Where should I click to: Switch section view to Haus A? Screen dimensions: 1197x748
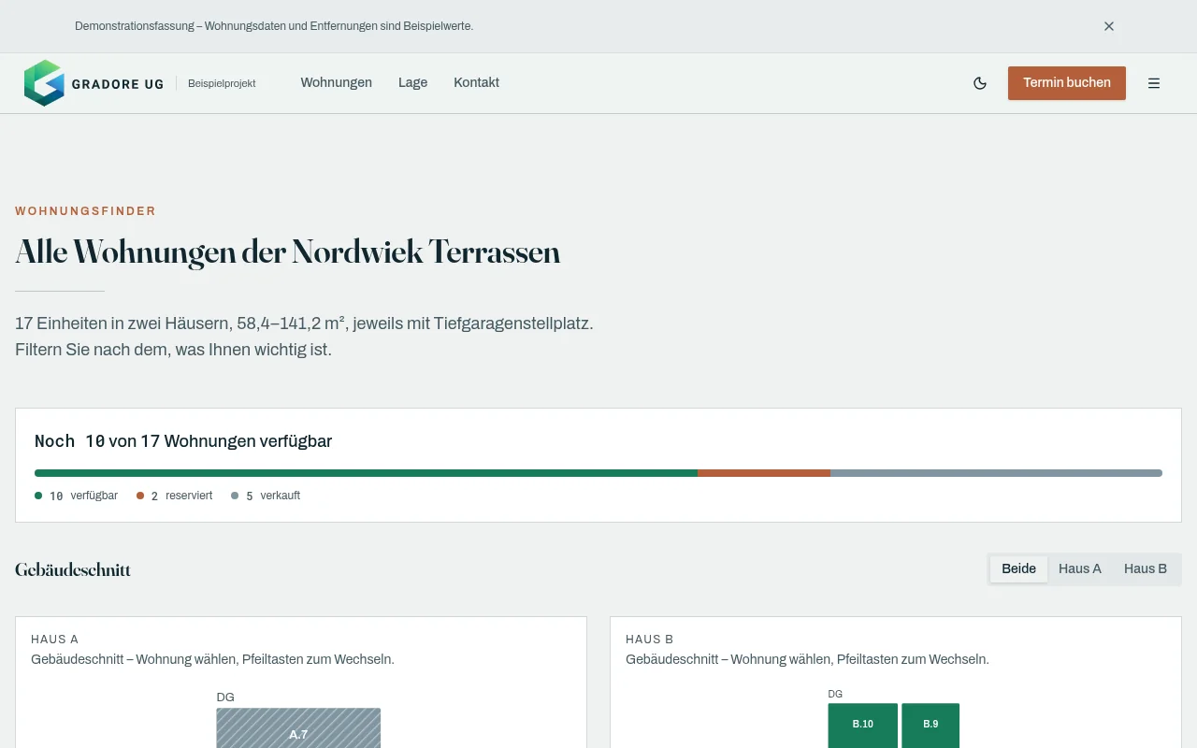(1080, 569)
